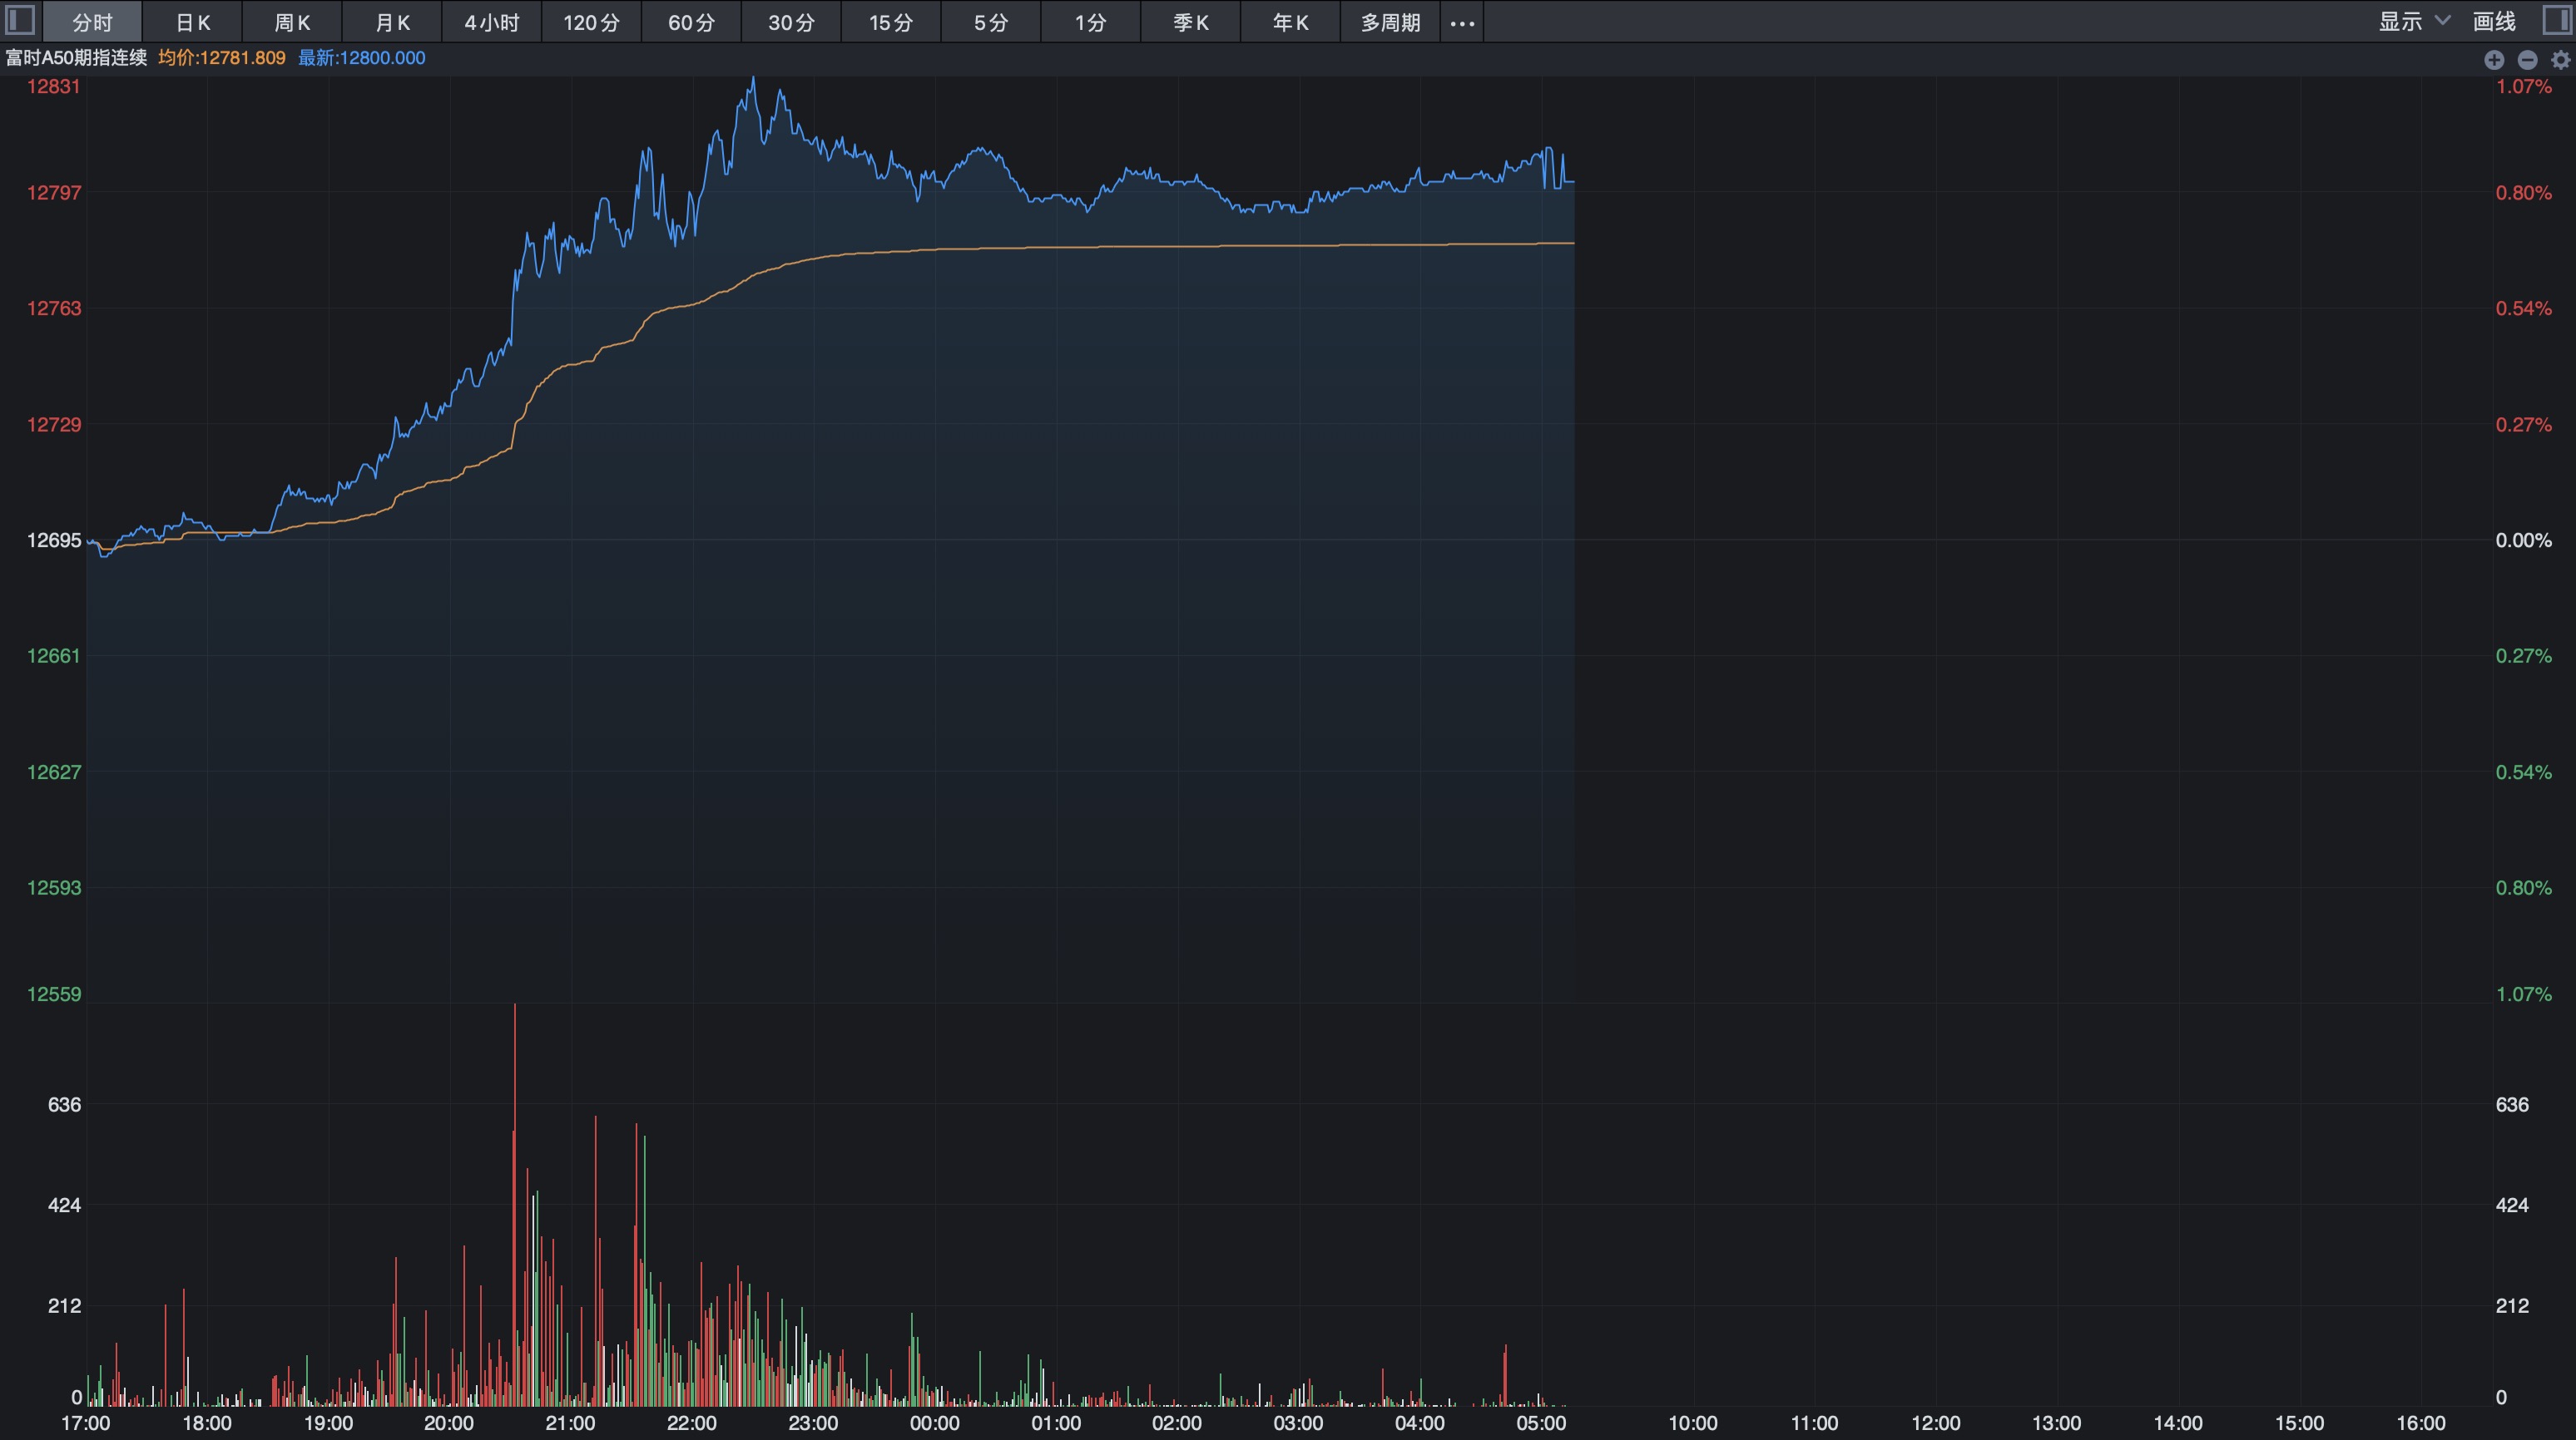Click the zoom out minus icon
The image size is (2576, 1440).
2527,60
